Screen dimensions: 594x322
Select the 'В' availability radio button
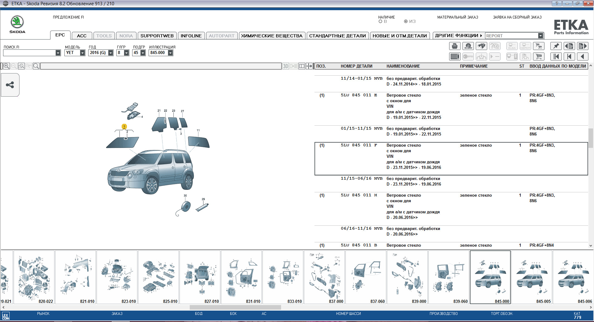pyautogui.click(x=380, y=22)
